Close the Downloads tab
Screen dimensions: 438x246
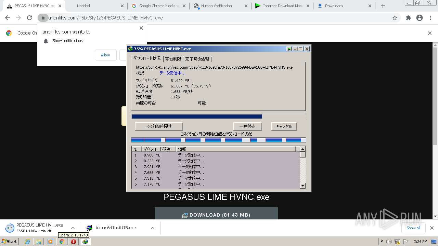click(370, 6)
